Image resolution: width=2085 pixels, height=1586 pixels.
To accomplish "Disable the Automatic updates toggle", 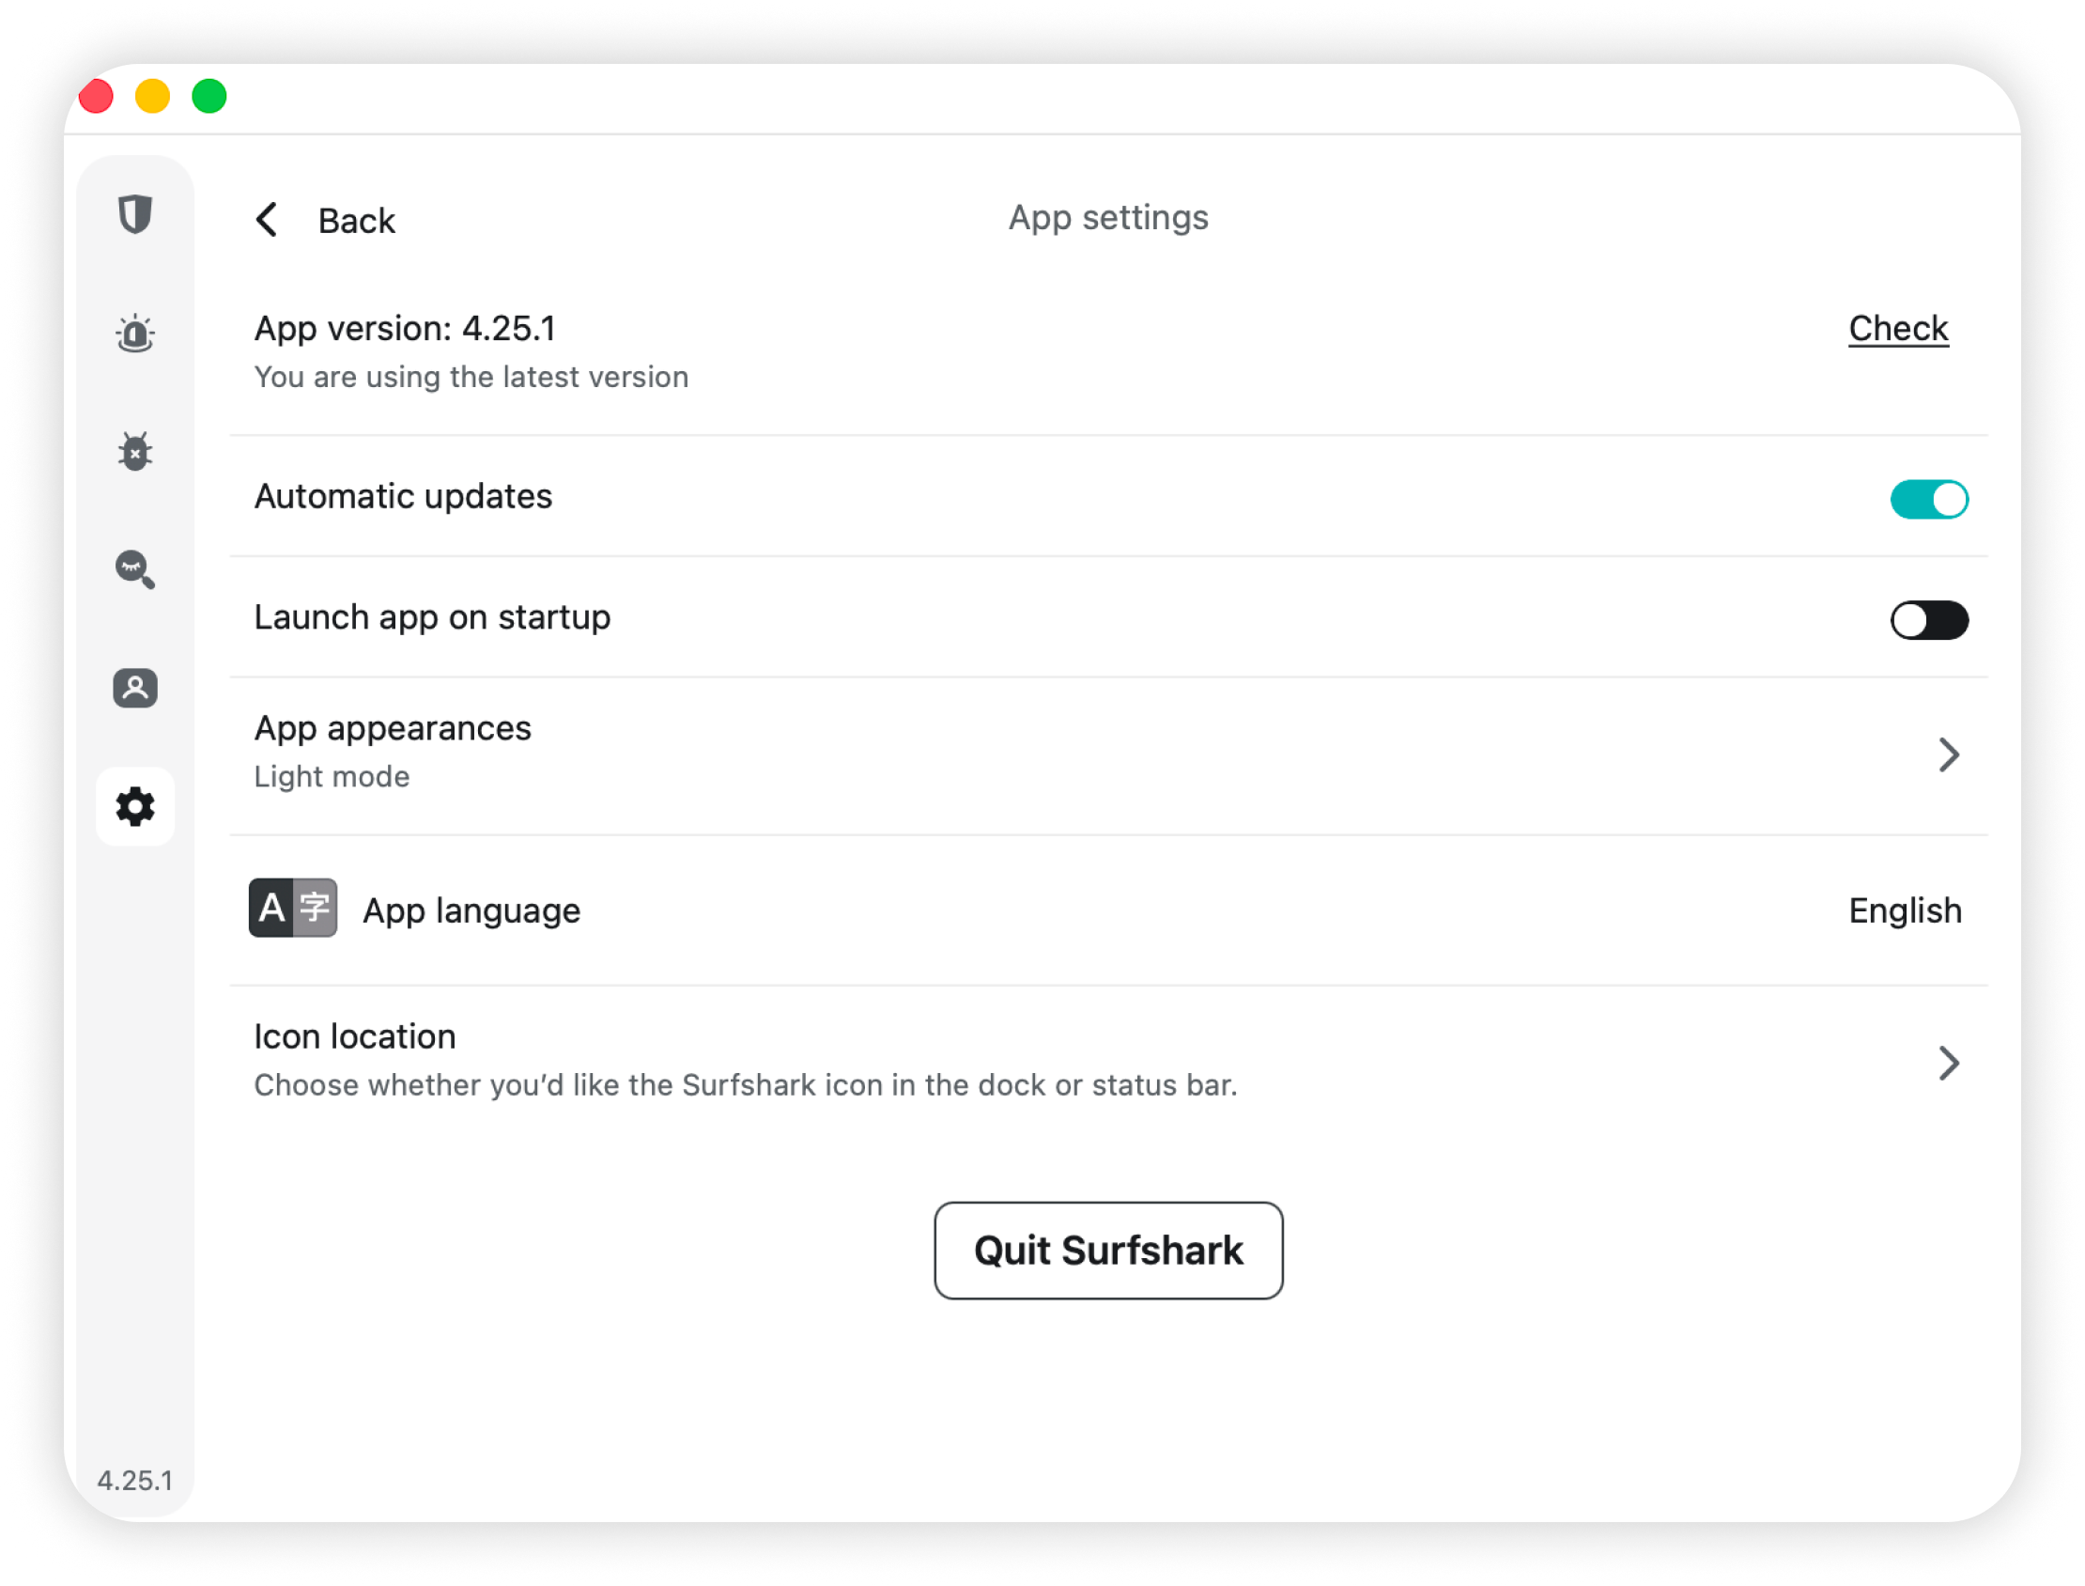I will click(x=1928, y=500).
